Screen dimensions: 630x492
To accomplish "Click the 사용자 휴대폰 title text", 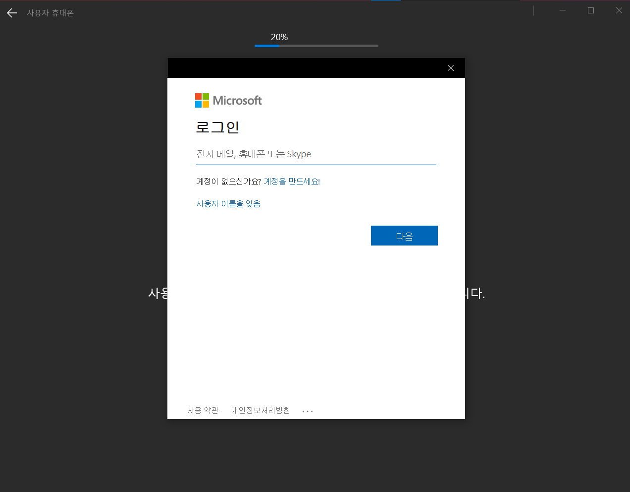I will click(50, 13).
